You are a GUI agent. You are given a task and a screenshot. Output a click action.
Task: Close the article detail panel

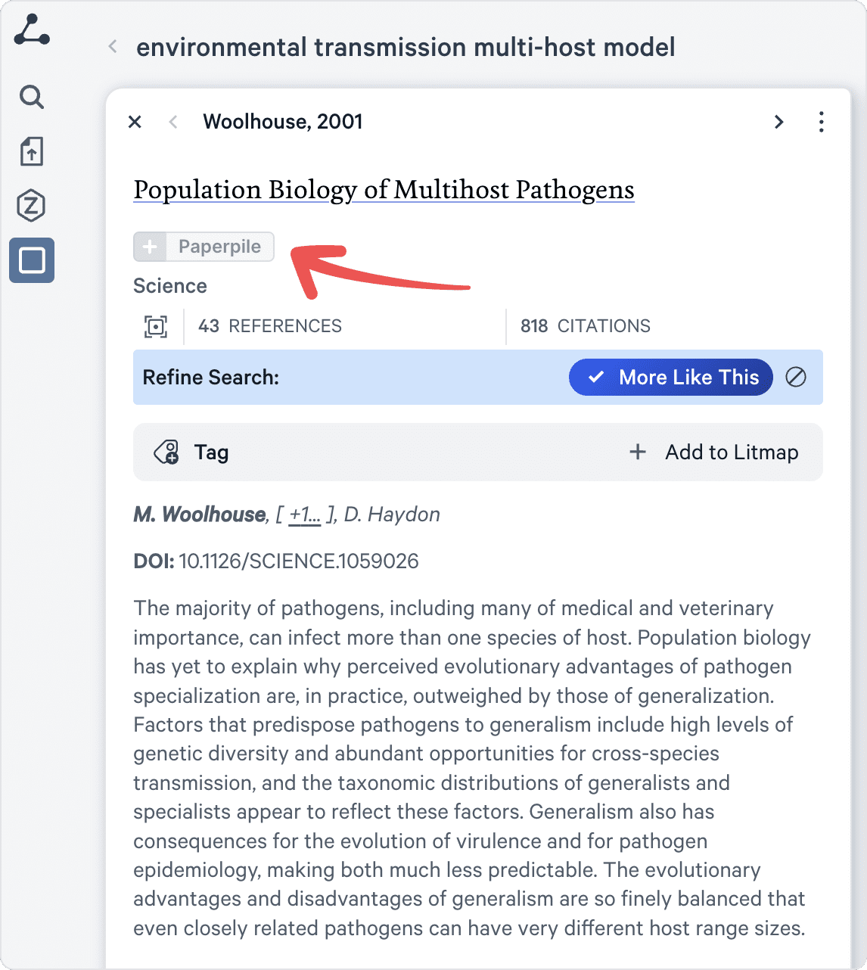tap(135, 122)
